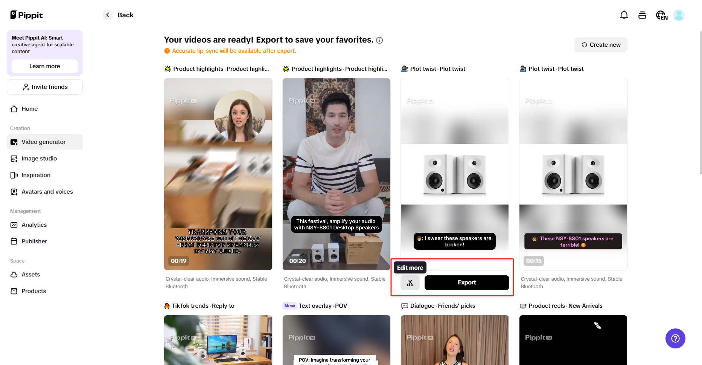The image size is (702, 365).
Task: Open the TikTok trends Reply to video
Action: coord(218,340)
